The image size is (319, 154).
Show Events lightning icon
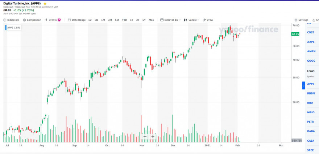pyautogui.click(x=46, y=20)
